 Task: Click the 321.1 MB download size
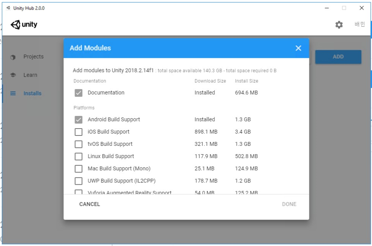coord(206,144)
